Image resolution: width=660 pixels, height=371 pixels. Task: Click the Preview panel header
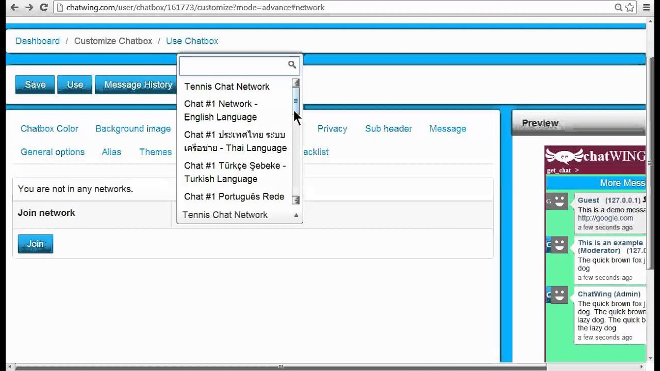click(578, 123)
